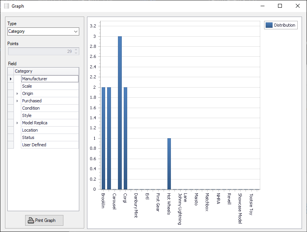Click the Lane axis label
This screenshot has width=307, height=232.
tap(186, 198)
